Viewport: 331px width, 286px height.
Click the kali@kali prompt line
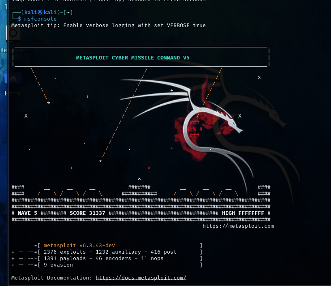click(43, 12)
